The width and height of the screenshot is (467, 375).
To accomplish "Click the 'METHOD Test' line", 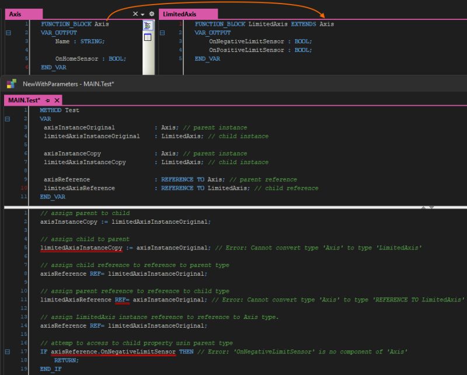I will pos(60,110).
